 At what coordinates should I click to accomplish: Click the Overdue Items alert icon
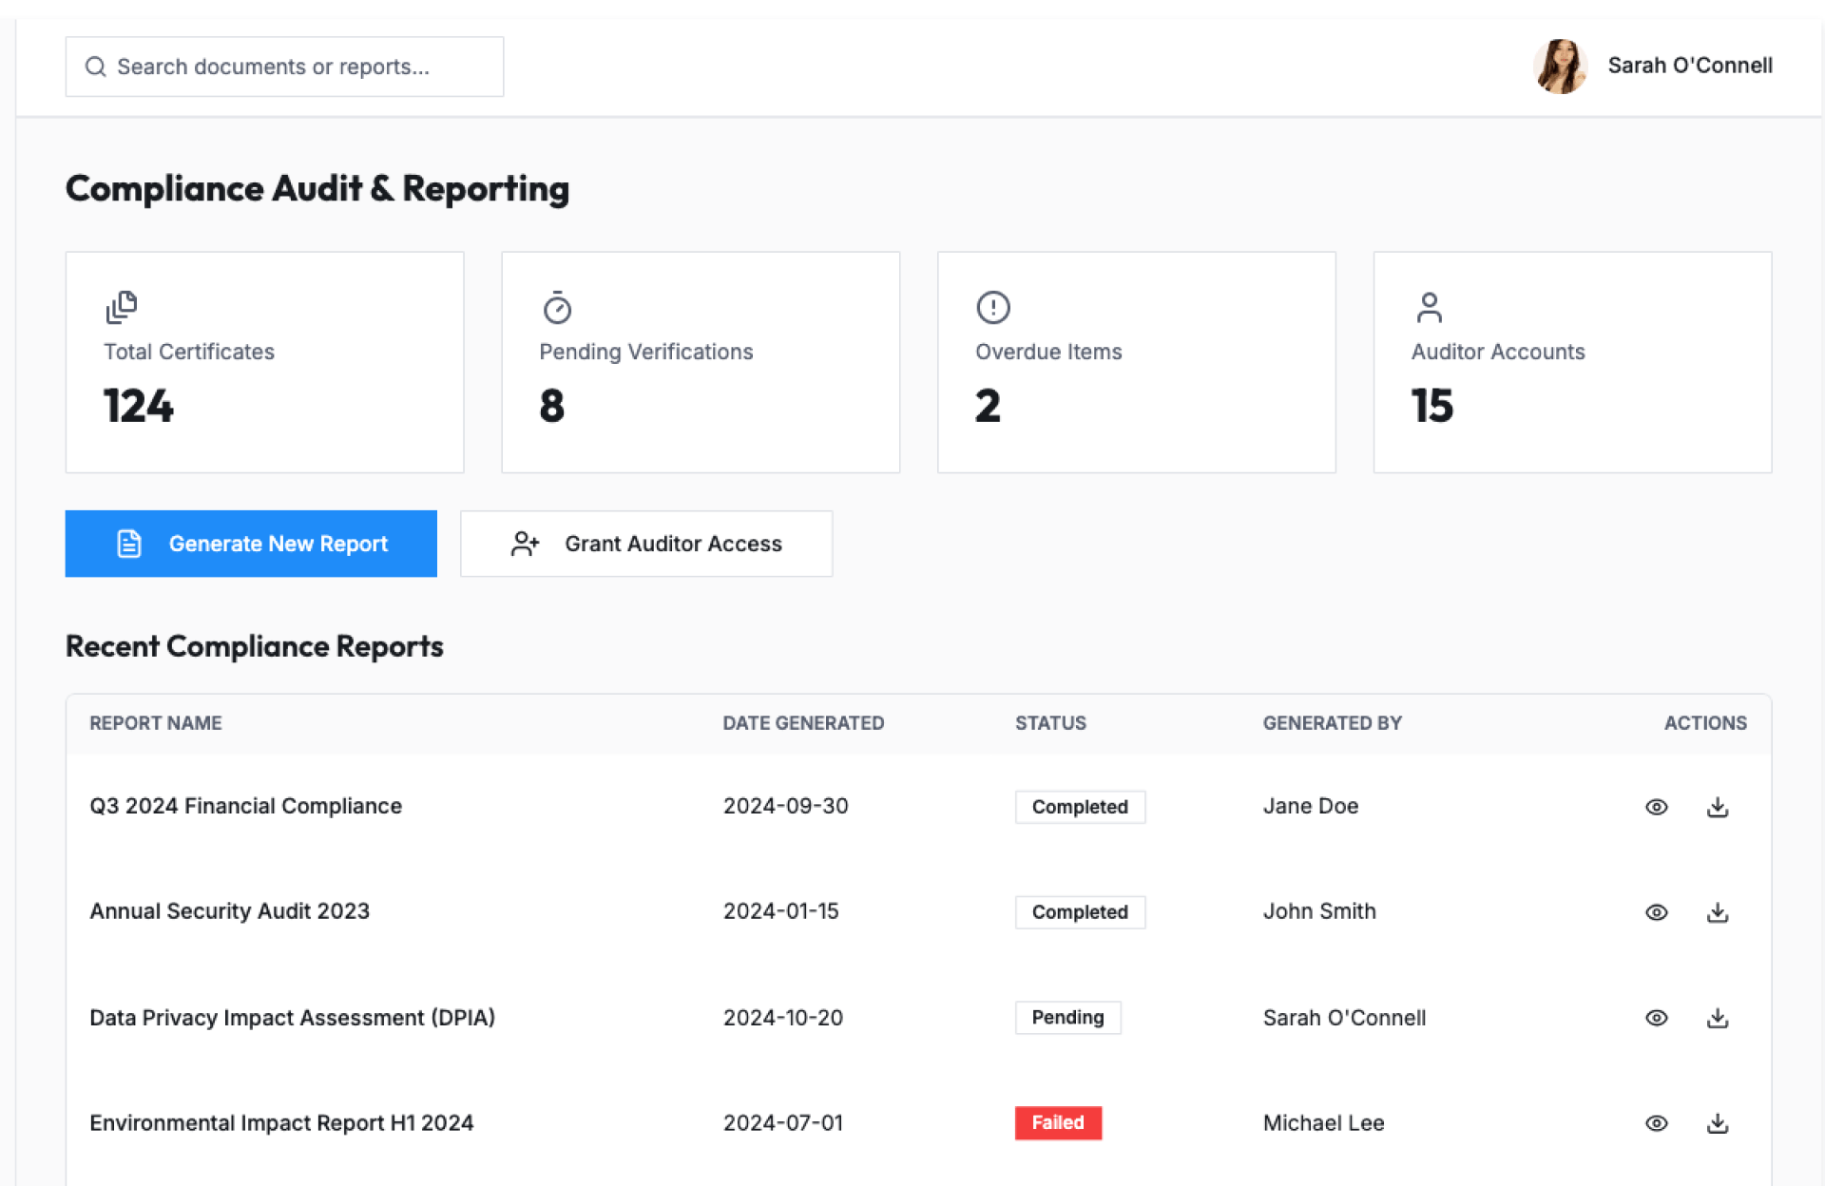click(x=992, y=307)
